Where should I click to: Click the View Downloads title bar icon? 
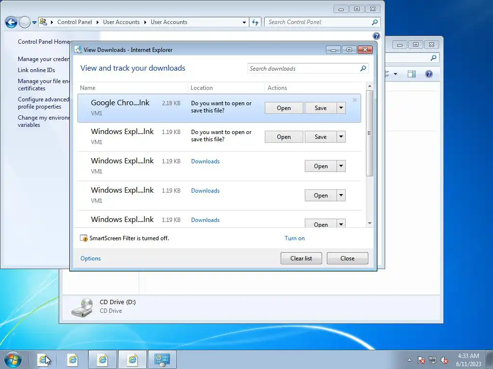tap(78, 49)
